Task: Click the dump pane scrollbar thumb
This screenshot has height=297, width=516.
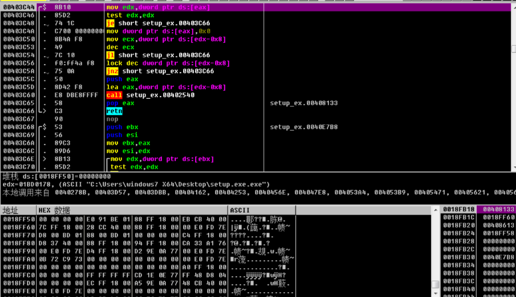Action: point(435,284)
